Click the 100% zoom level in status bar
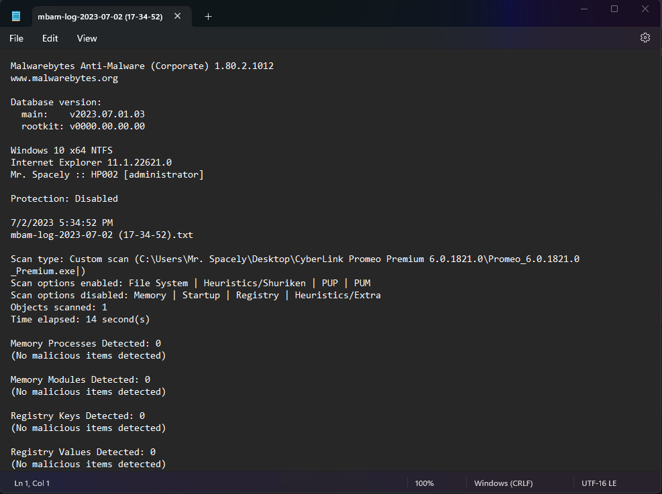 [425, 483]
